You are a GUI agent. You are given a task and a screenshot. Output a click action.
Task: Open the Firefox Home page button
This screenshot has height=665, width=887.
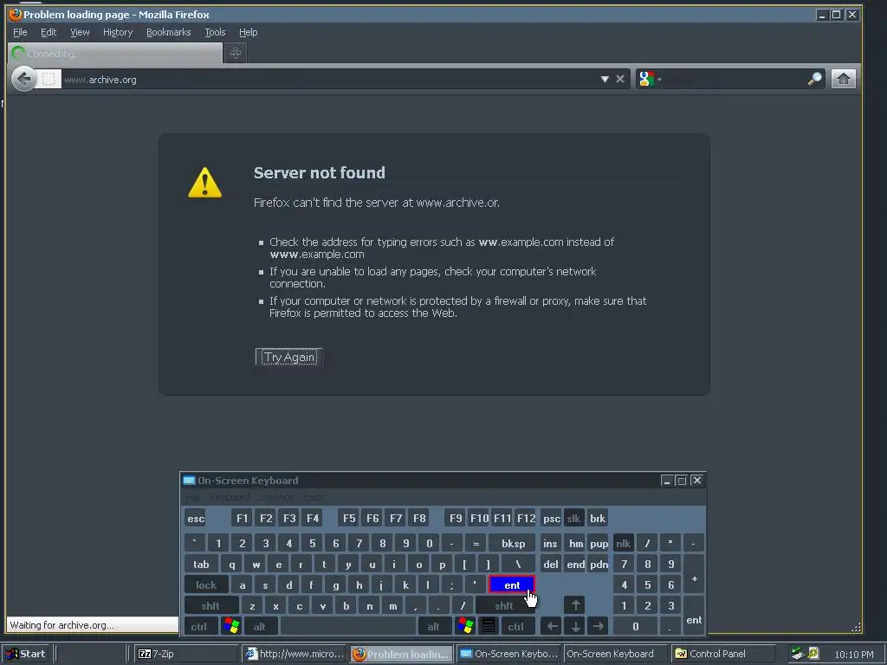pos(843,79)
